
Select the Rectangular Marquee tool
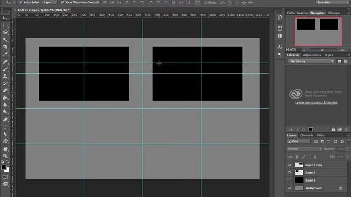click(5, 26)
